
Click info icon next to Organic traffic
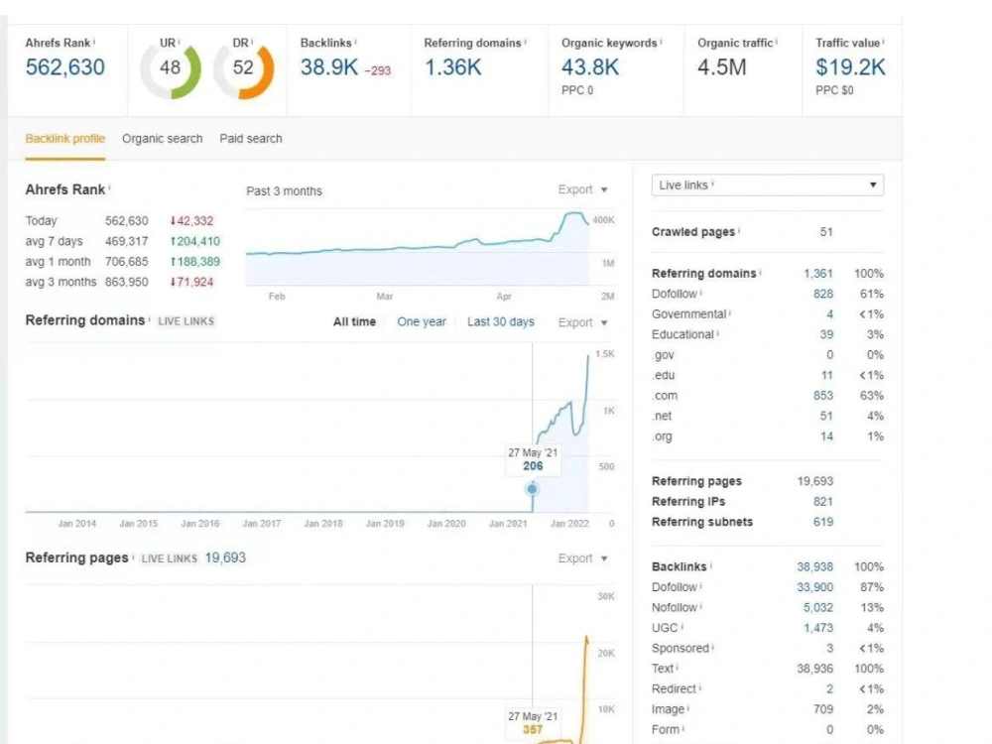(x=777, y=41)
